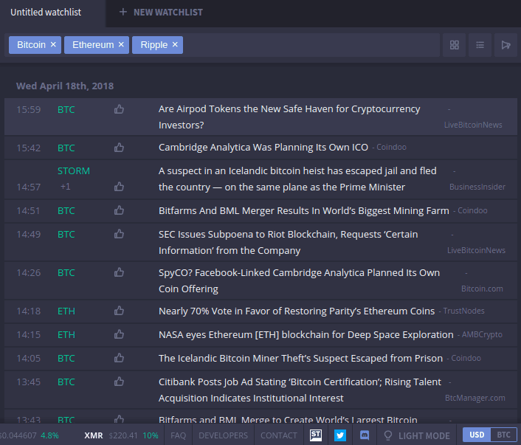Viewport: 521px width, 445px height.
Task: Remove the Ripple filter tag
Action: 175,45
